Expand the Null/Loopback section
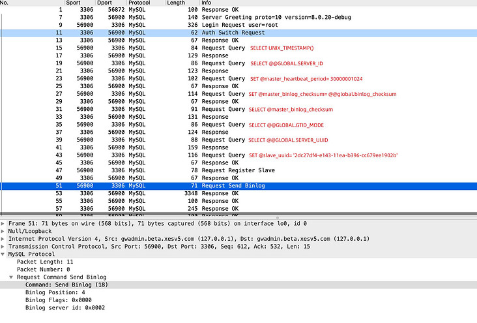This screenshot has width=477, height=323. click(3, 231)
